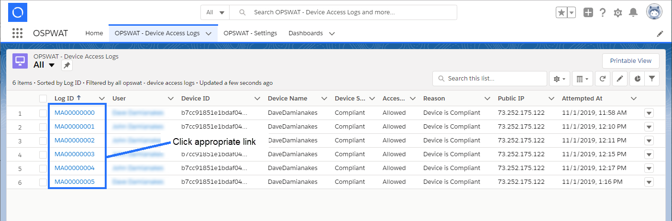This screenshot has width=672, height=221.
Task: Open log record MA00000002
Action: [75, 141]
